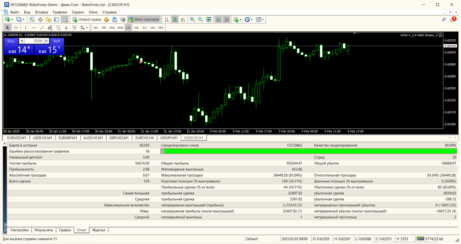Click the BUY button
Viewport: 461px width, 244px height.
[x=57, y=41]
